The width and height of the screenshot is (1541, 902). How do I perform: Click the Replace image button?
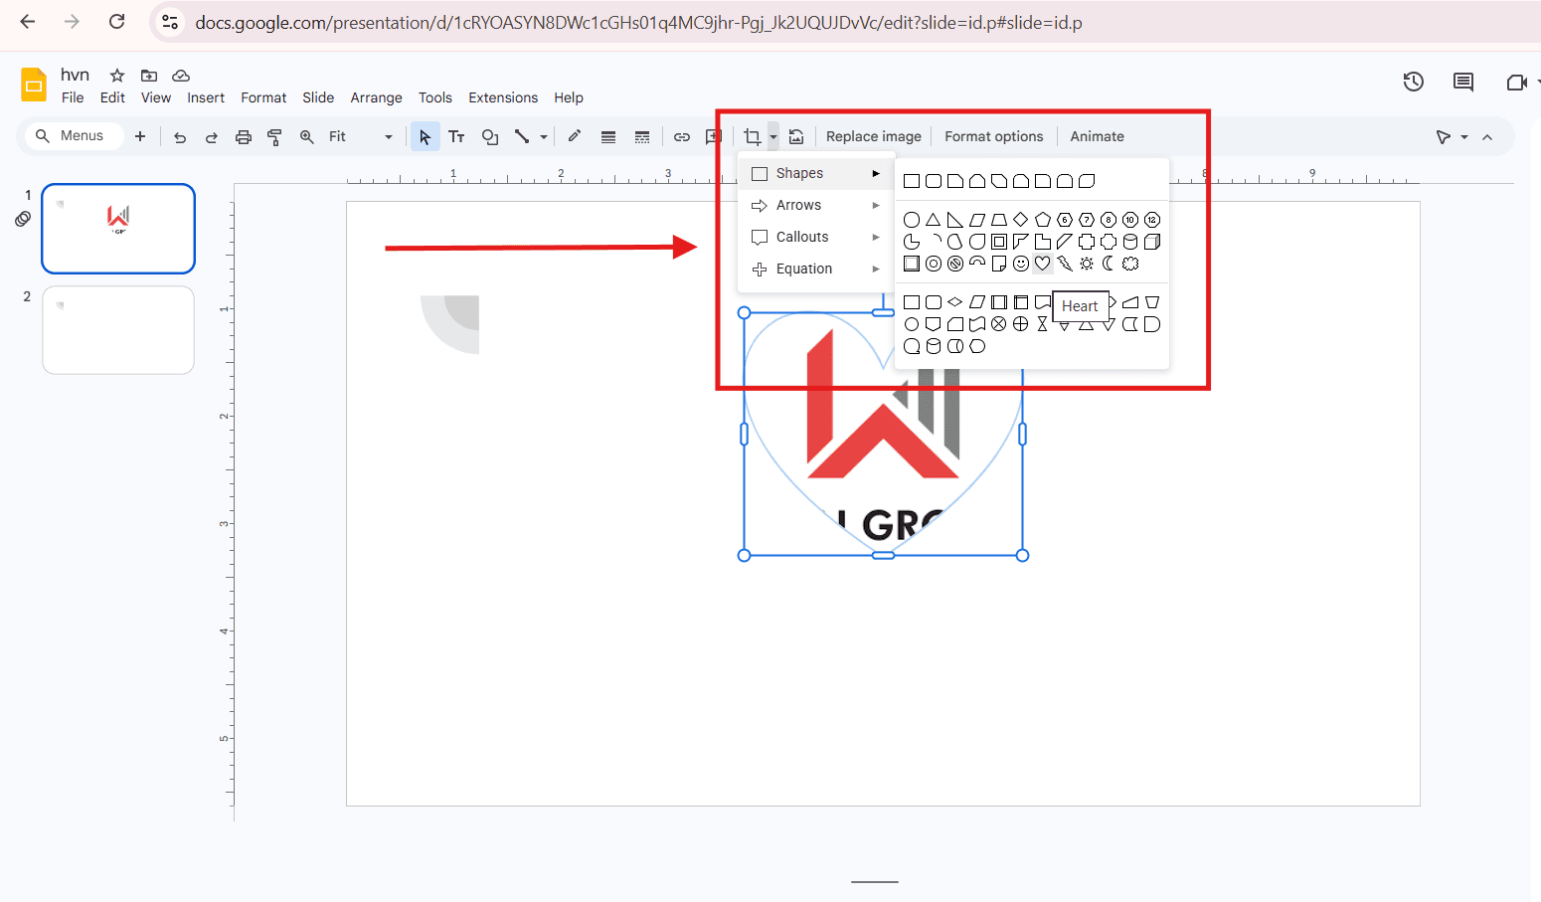coord(874,137)
